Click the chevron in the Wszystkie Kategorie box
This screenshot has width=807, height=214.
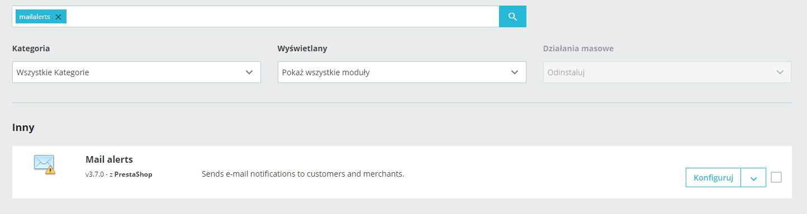coord(249,72)
